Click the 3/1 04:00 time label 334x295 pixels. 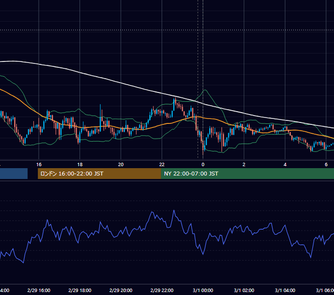(285, 290)
